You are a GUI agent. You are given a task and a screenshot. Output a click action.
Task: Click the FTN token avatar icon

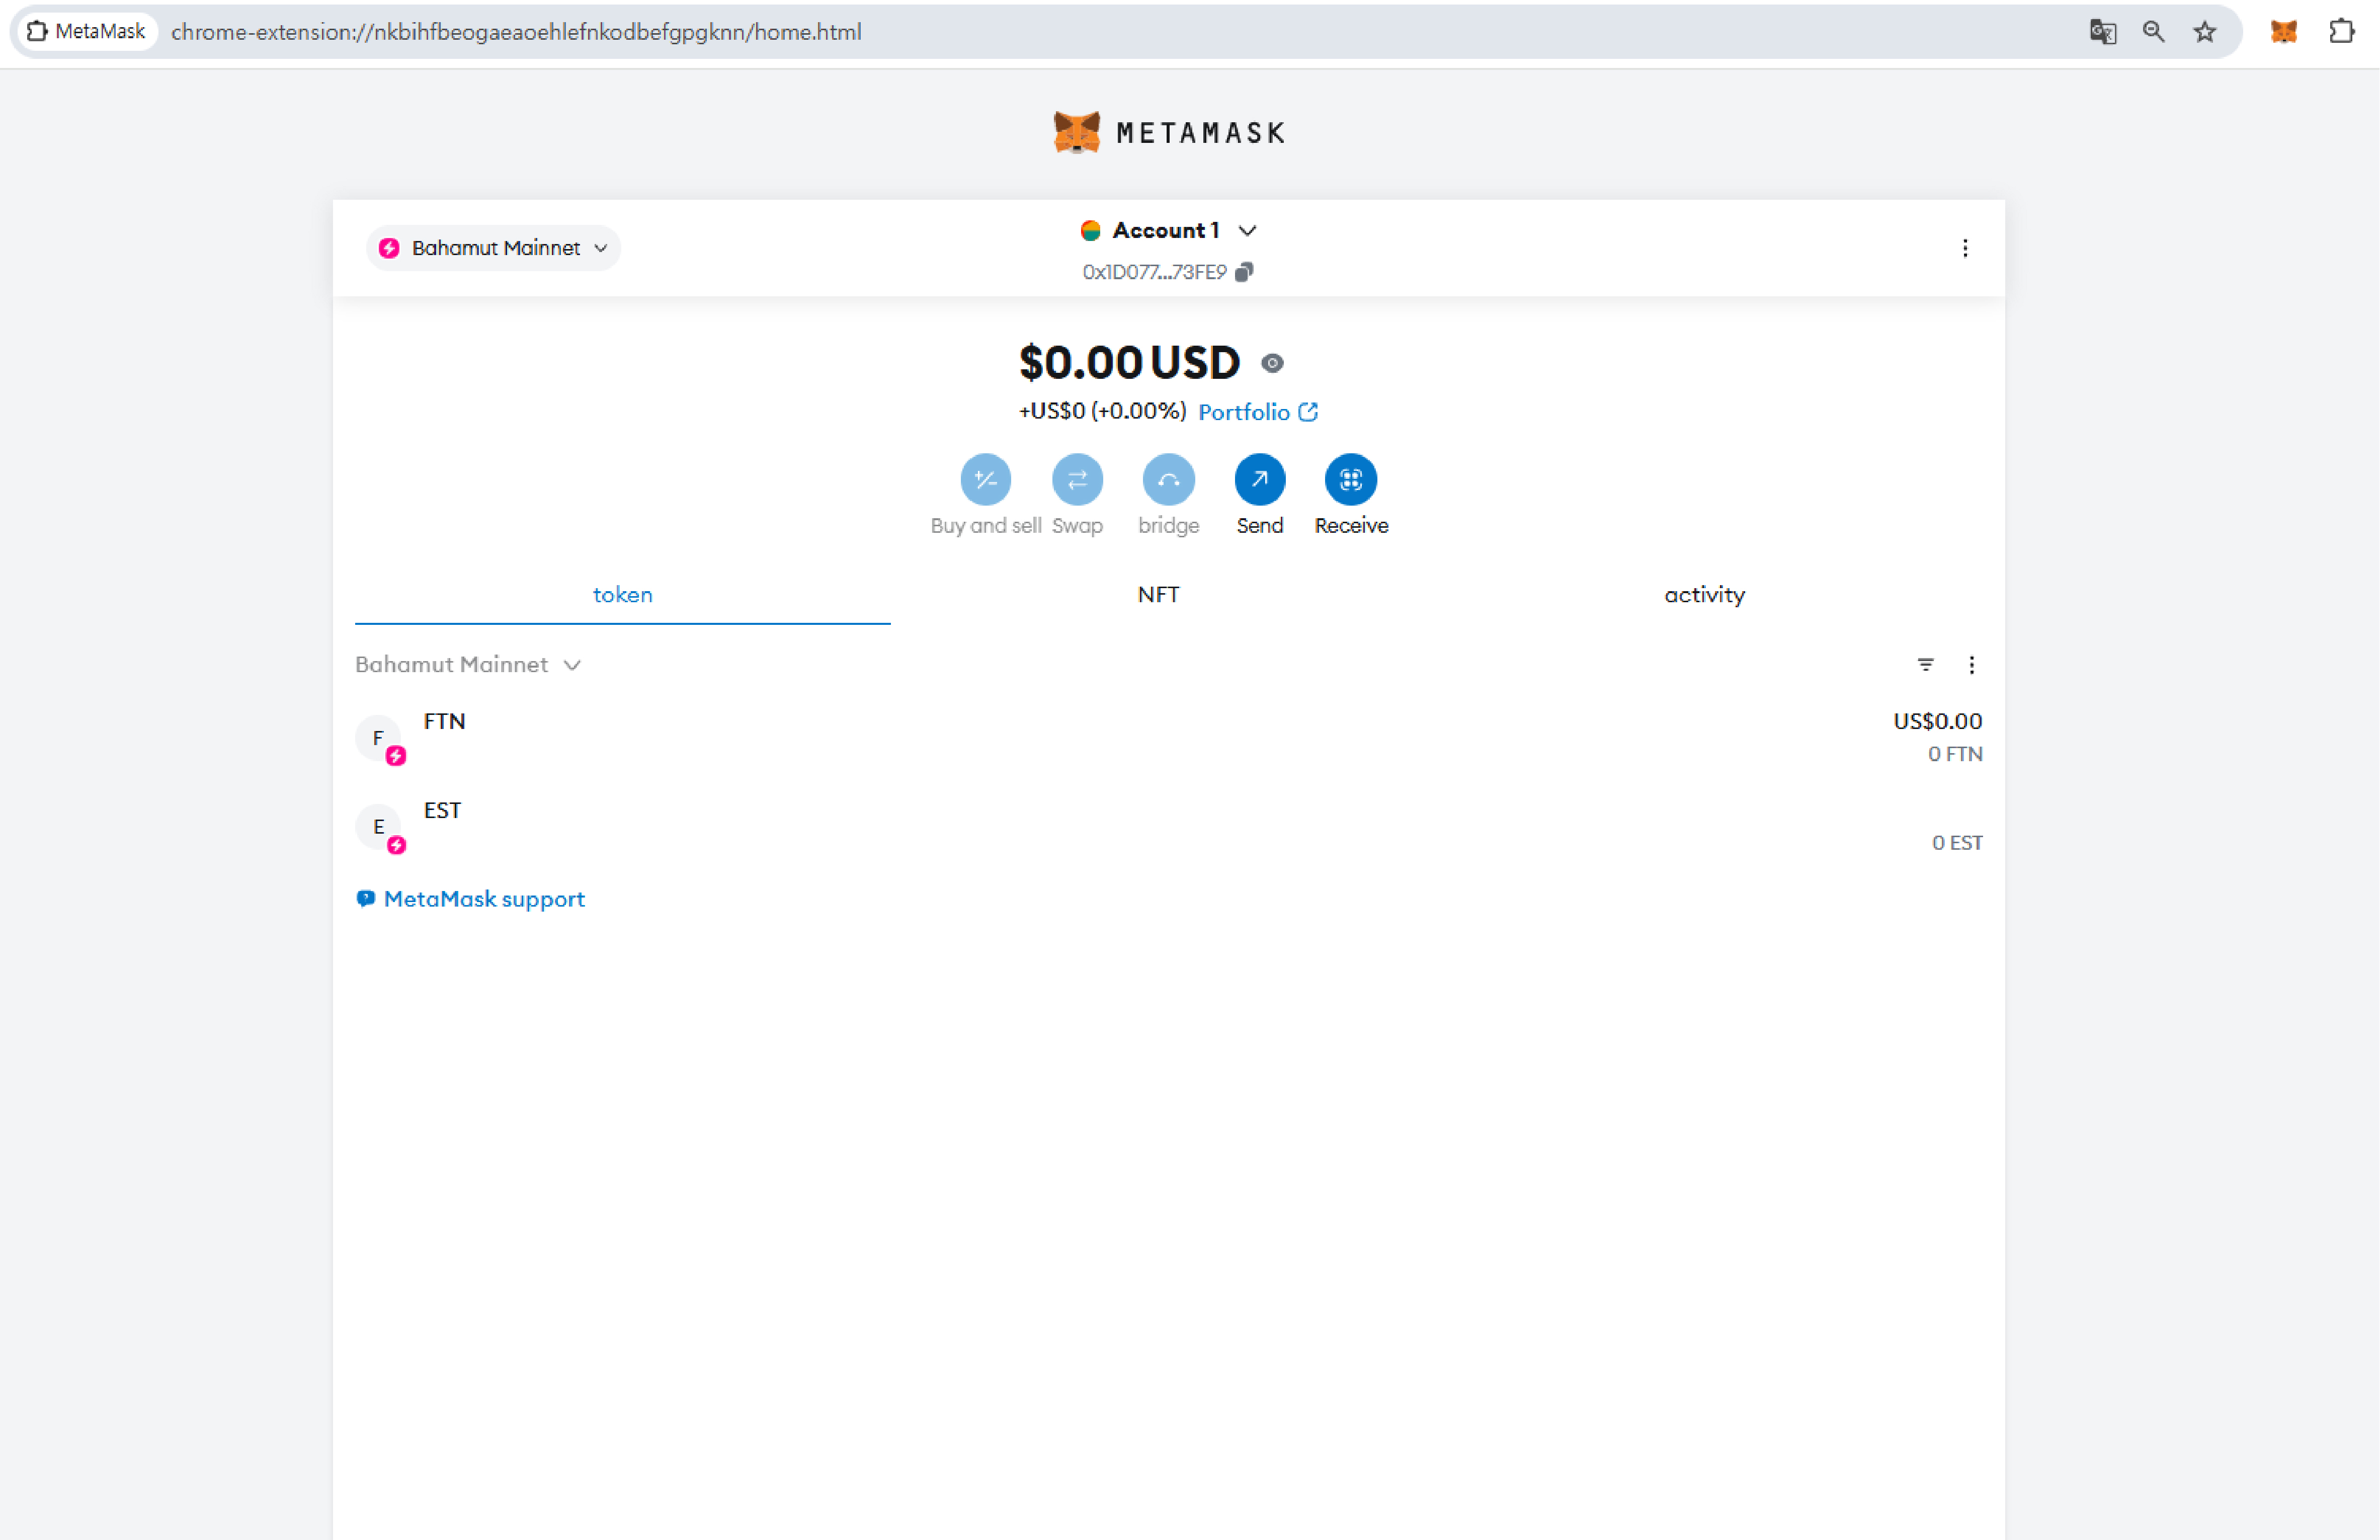[x=379, y=738]
